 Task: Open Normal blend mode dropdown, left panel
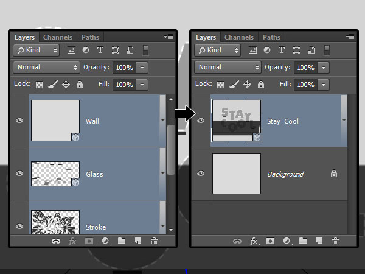point(47,68)
